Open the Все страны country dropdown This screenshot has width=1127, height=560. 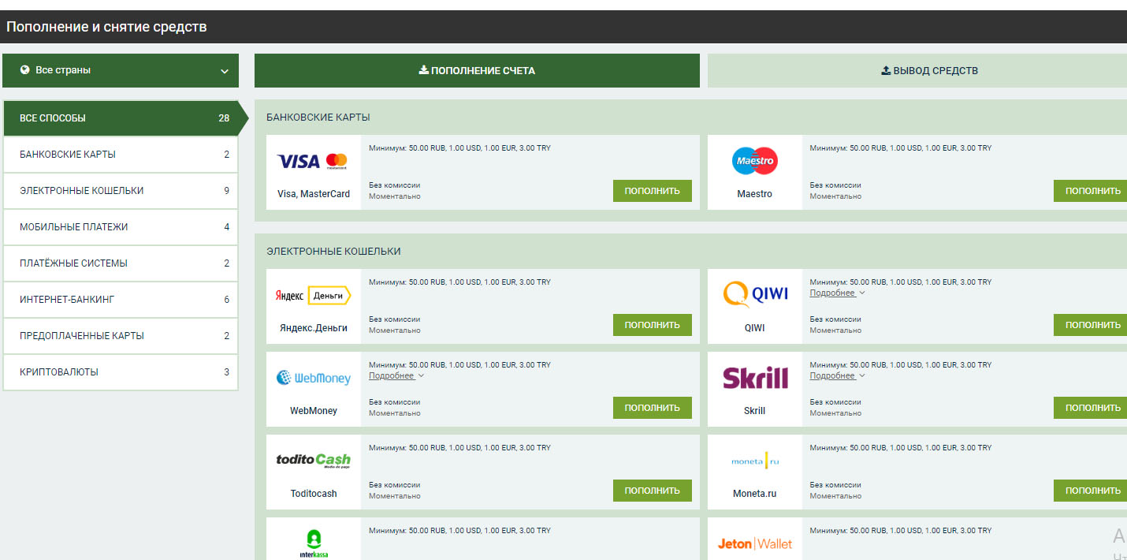[121, 70]
